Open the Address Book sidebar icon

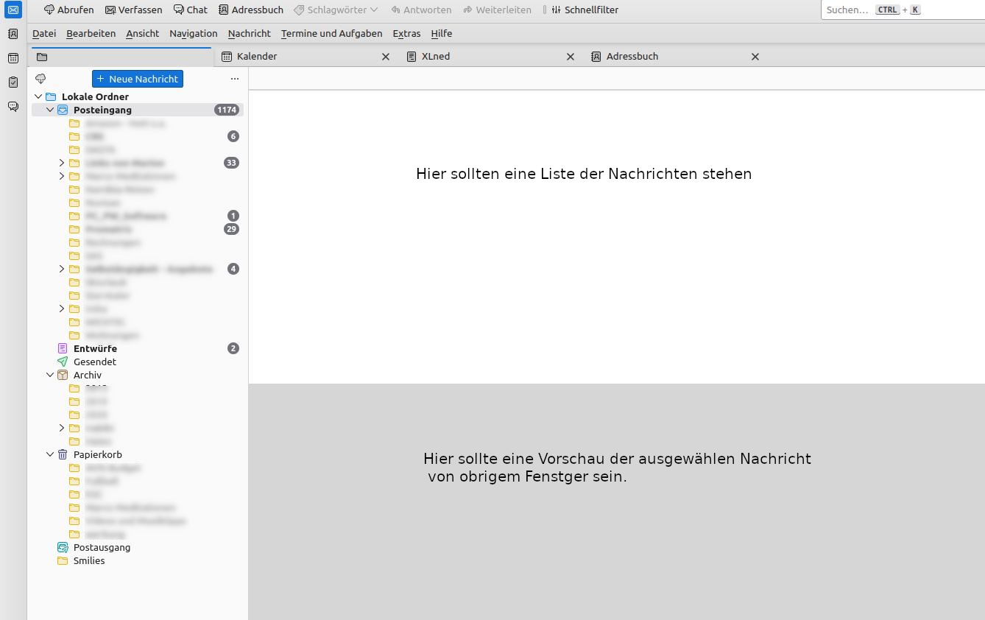tap(13, 34)
